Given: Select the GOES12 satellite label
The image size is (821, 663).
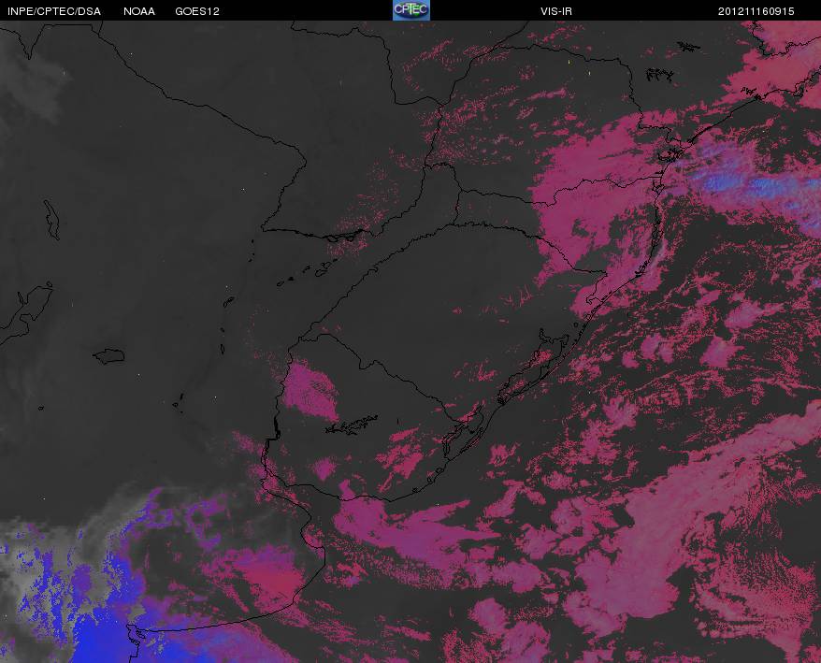Looking at the screenshot, I should click(197, 11).
